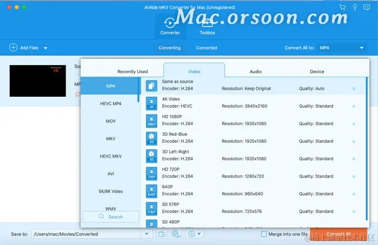Edit settings gear for SD 576P
Screen dimensions: 378x245
(x=354, y=212)
